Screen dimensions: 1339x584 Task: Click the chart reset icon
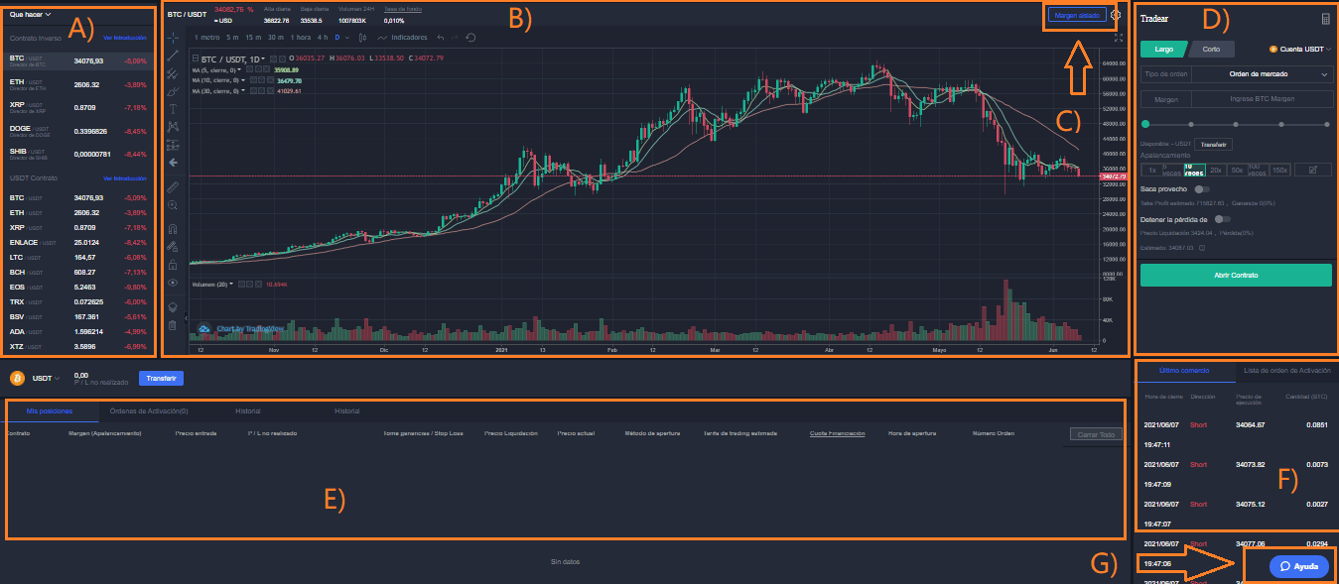(x=470, y=38)
